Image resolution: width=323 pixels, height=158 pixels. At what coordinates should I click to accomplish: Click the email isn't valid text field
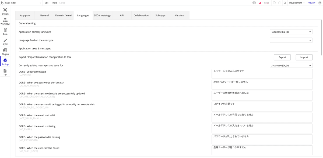pos(262,117)
